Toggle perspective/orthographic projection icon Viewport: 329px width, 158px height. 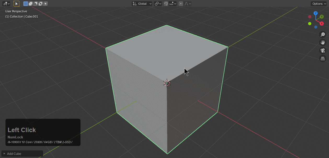tap(323, 58)
